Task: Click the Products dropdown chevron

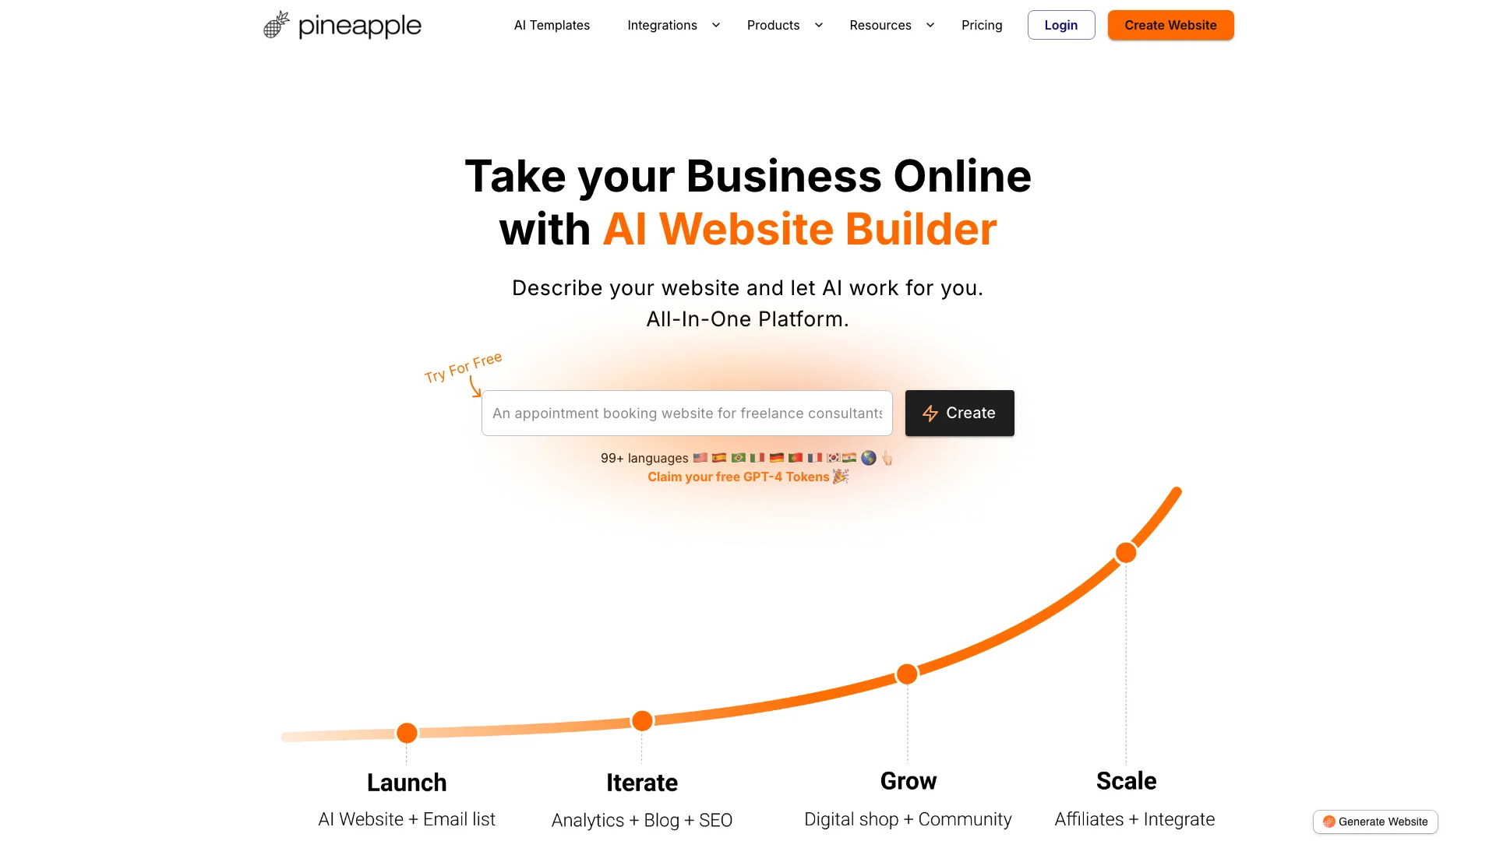Action: click(x=817, y=25)
